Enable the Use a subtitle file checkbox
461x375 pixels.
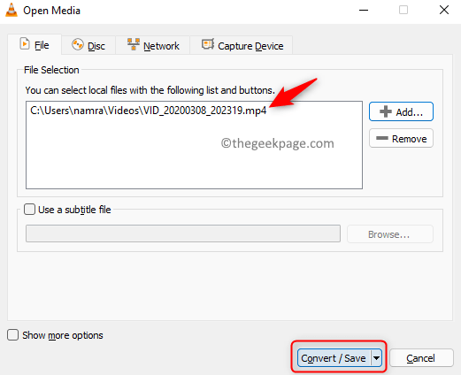pos(29,210)
